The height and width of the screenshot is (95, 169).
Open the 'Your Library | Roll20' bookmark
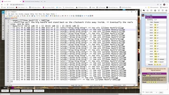point(49,7)
